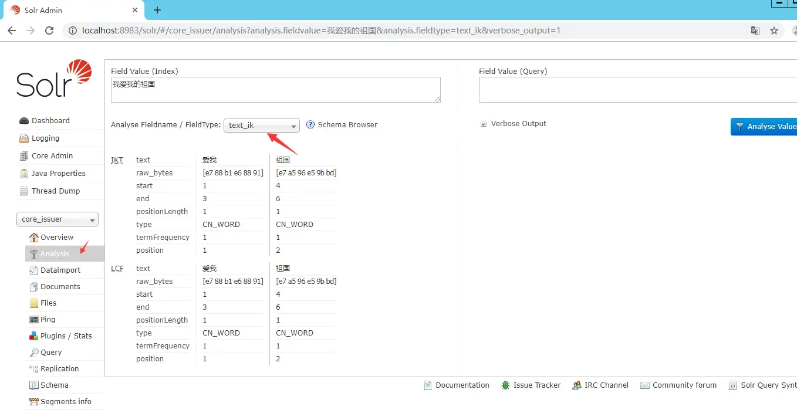Screen dimensions: 797x410
Task: Open the Community forum link
Action: pos(684,385)
